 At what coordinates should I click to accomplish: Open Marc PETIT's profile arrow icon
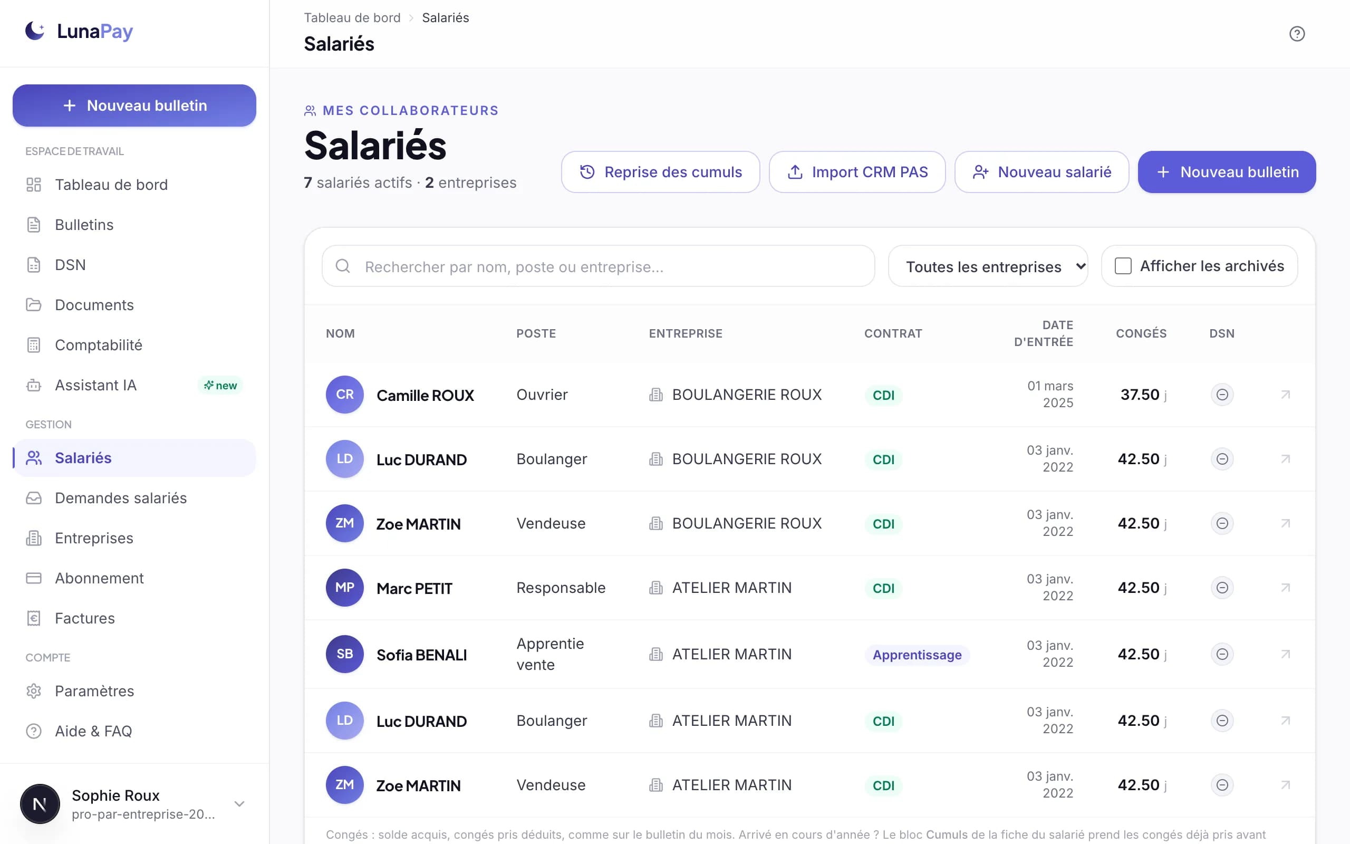(1285, 588)
